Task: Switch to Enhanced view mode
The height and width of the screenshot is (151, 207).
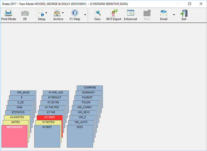Action: (x=130, y=13)
